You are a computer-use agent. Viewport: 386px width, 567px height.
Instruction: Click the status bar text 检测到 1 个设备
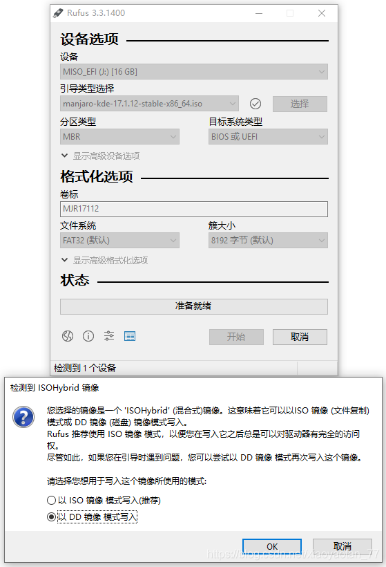(85, 368)
